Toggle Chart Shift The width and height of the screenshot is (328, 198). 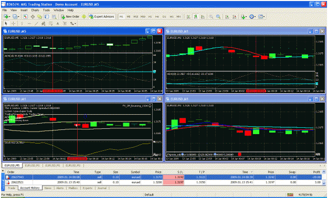coord(235,17)
